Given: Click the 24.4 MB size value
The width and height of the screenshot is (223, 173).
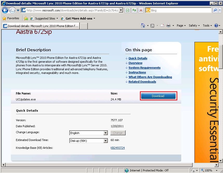Looking at the screenshot, I should point(116,99).
